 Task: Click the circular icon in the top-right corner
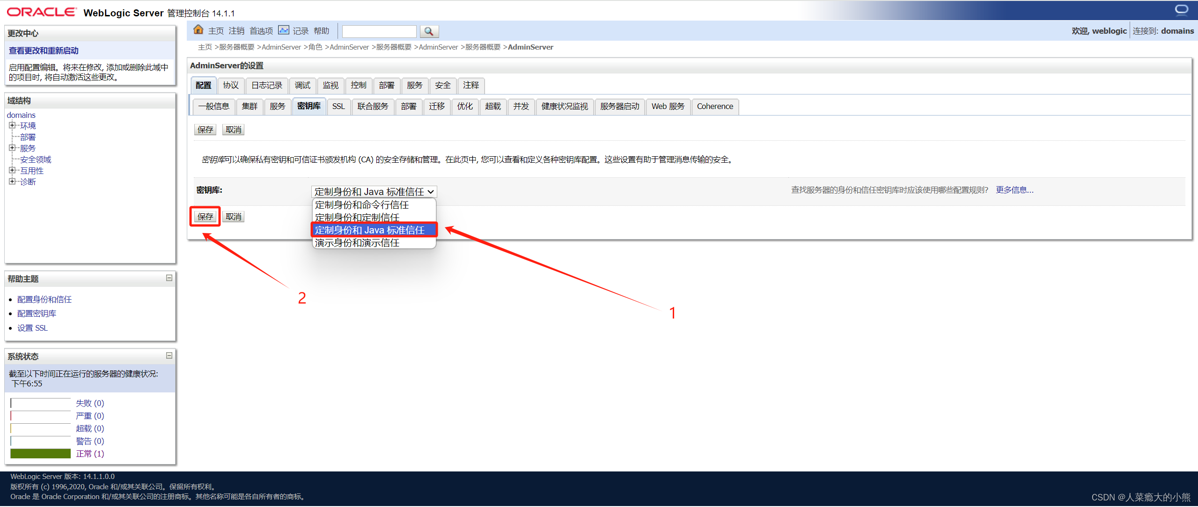pyautogui.click(x=1182, y=9)
